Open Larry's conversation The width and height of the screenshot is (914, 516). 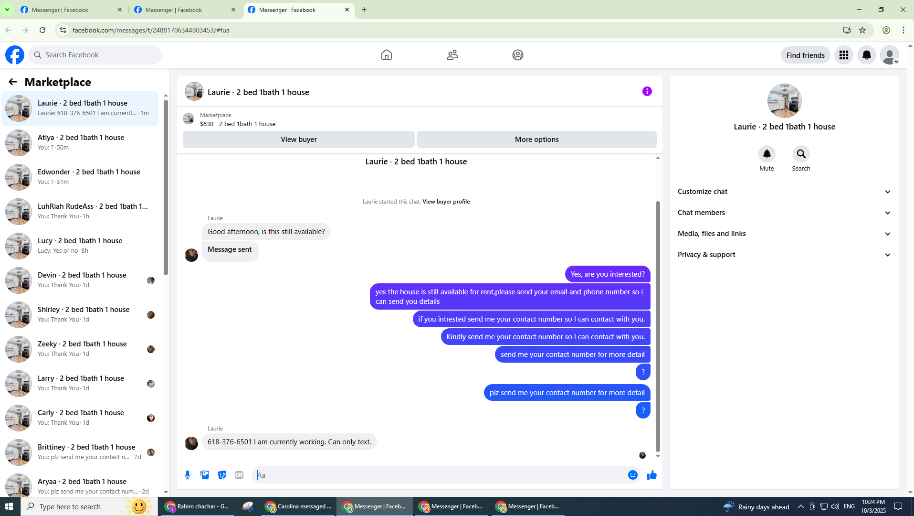click(x=80, y=384)
